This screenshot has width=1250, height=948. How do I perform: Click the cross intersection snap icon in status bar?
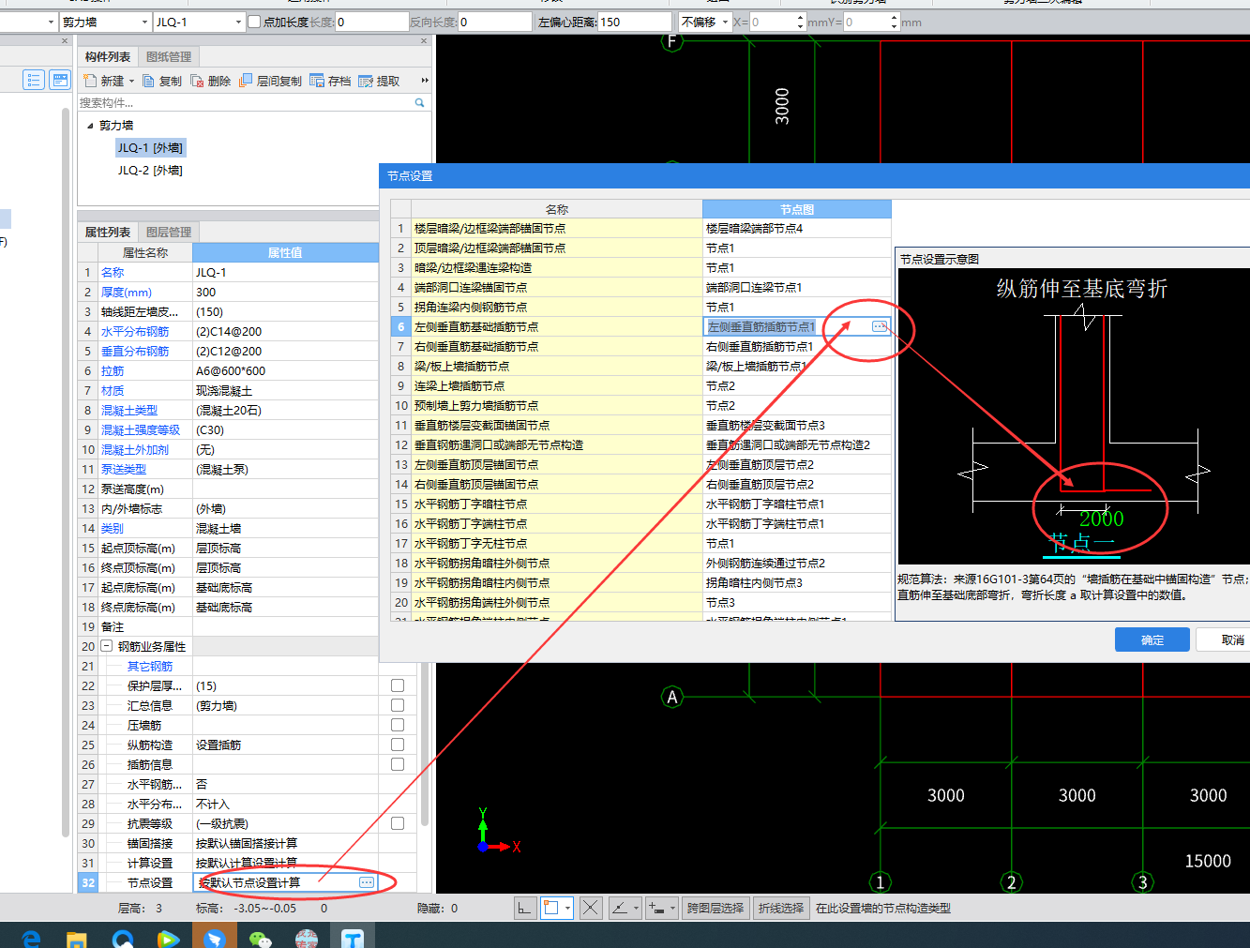click(x=591, y=908)
